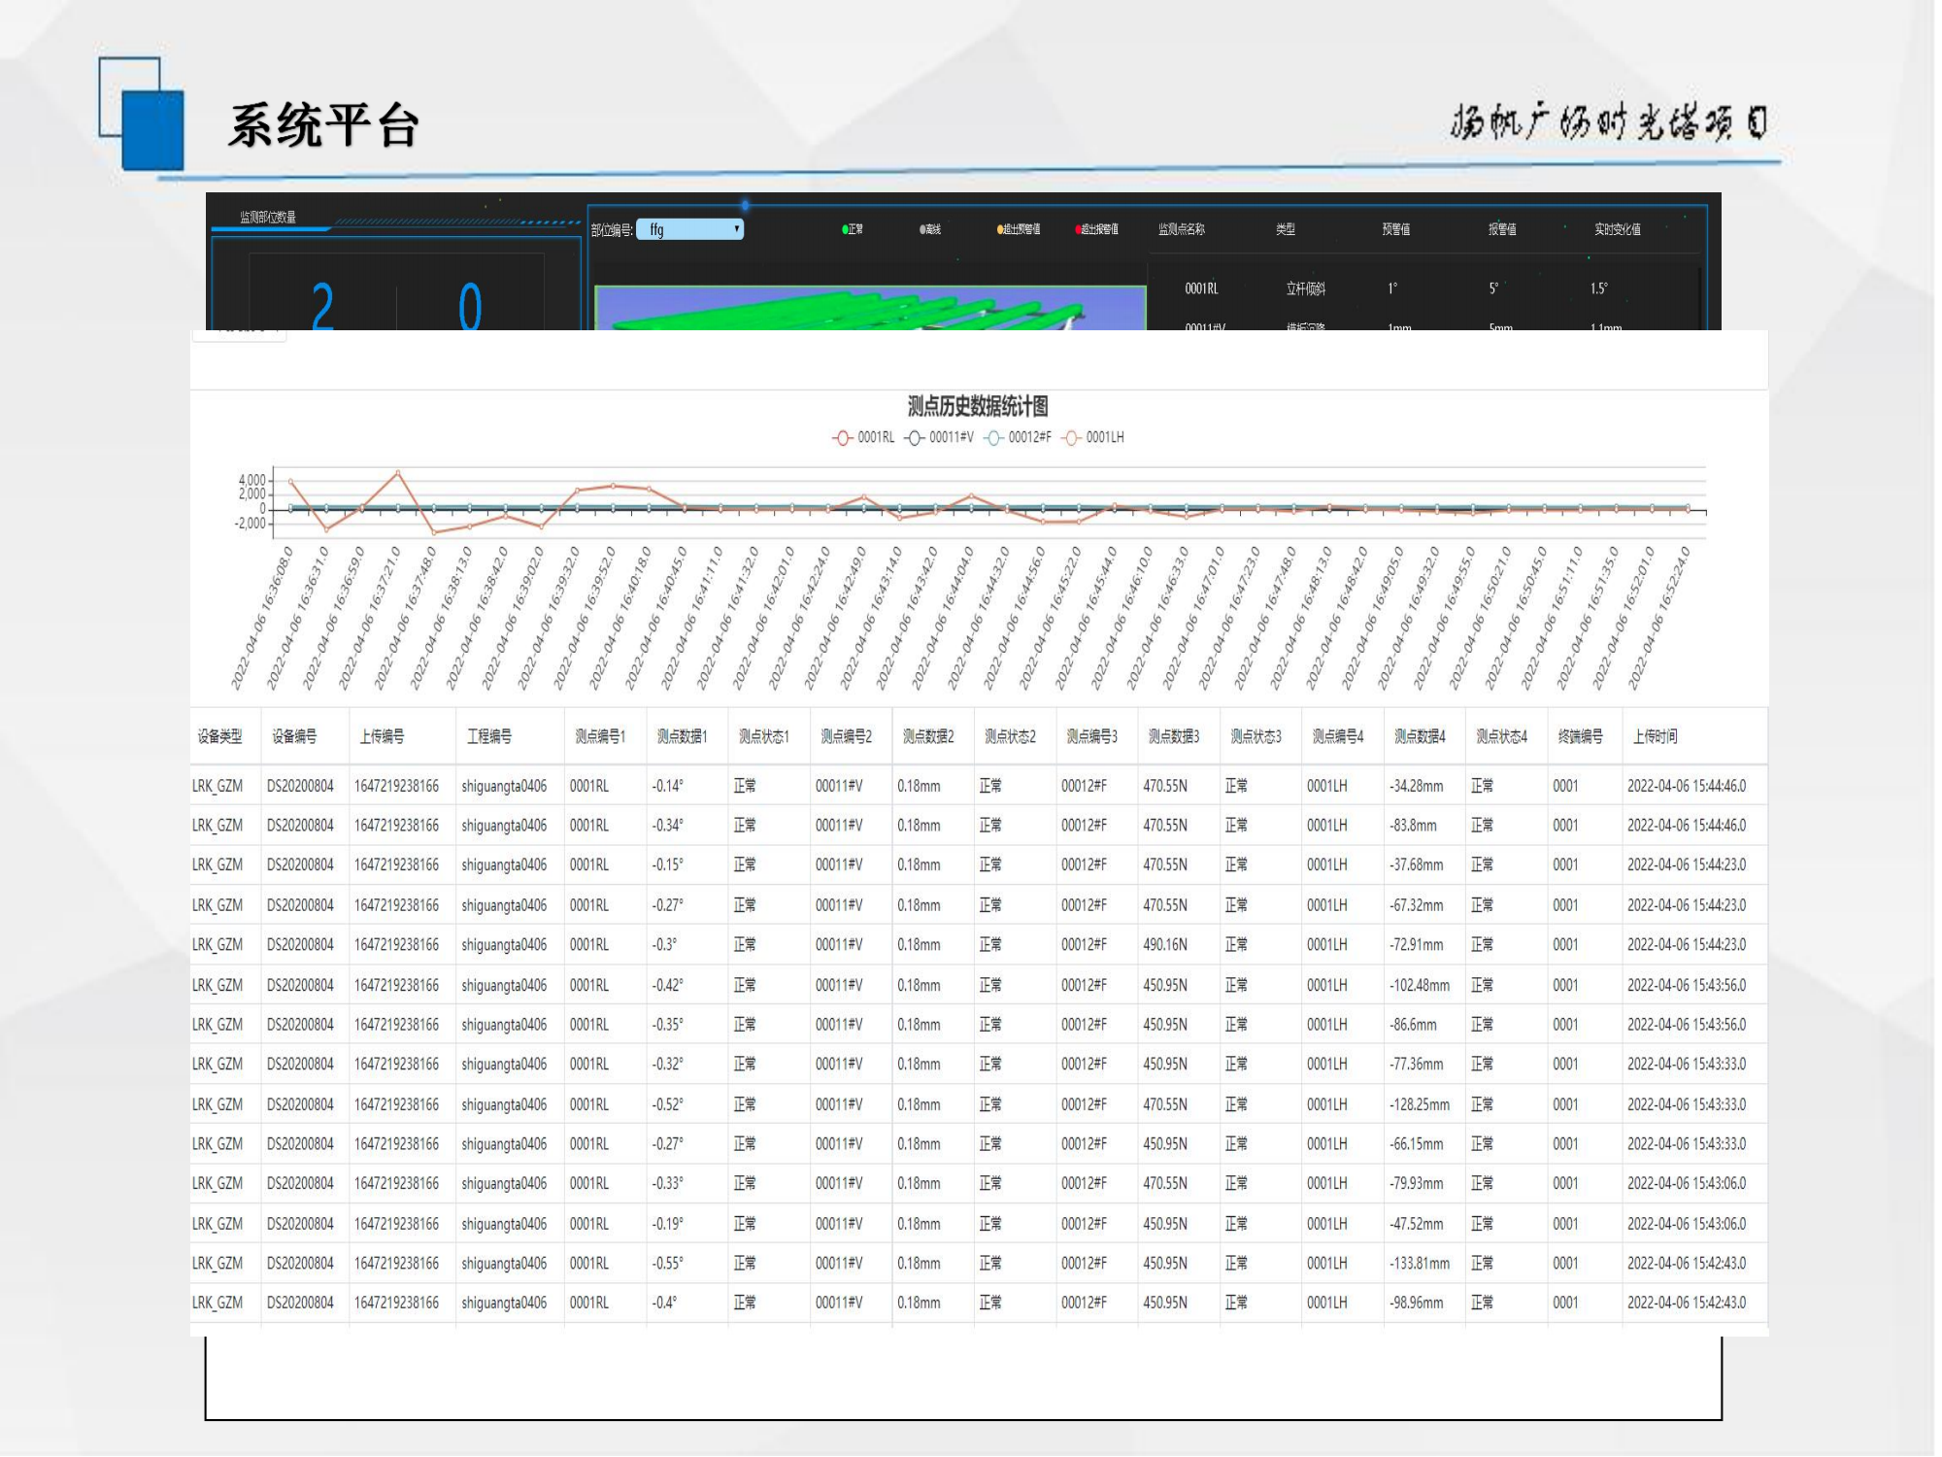The height and width of the screenshot is (1457, 1942).
Task: Open the 部位编号 dropdown showing ffg
Action: (689, 229)
